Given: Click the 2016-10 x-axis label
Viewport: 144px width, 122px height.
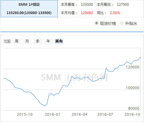Looking at the screenshot, I should pyautogui.click(x=133, y=115).
